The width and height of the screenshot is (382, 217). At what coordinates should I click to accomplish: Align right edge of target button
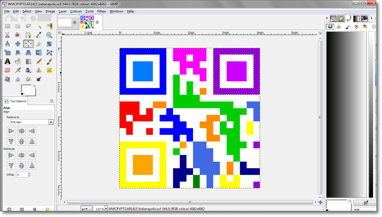[x=32, y=131]
